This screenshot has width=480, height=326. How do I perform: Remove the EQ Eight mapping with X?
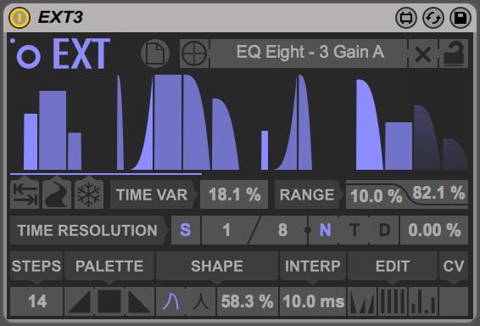click(x=422, y=53)
